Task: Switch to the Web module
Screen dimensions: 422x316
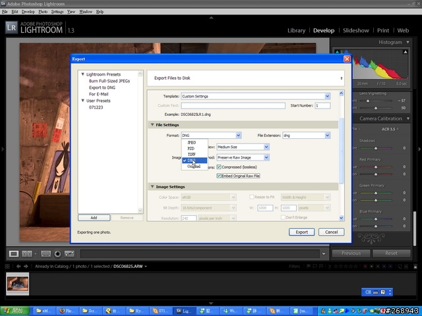Action: coord(403,30)
